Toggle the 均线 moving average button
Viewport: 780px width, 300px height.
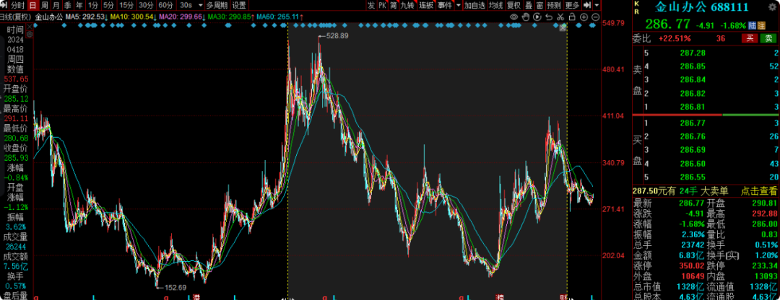pos(495,5)
